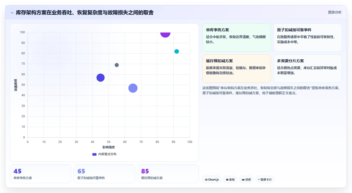352x193 pixels.
Task: Click the stat card showing 65
Action: click(104, 174)
